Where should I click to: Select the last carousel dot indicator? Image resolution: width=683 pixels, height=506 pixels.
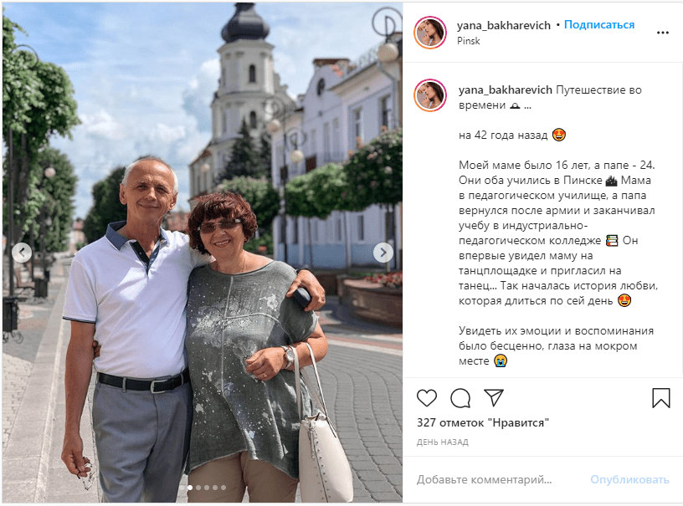(223, 488)
